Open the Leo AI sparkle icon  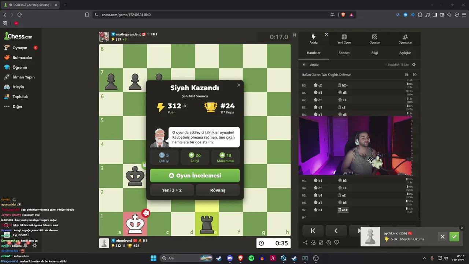(x=449, y=15)
